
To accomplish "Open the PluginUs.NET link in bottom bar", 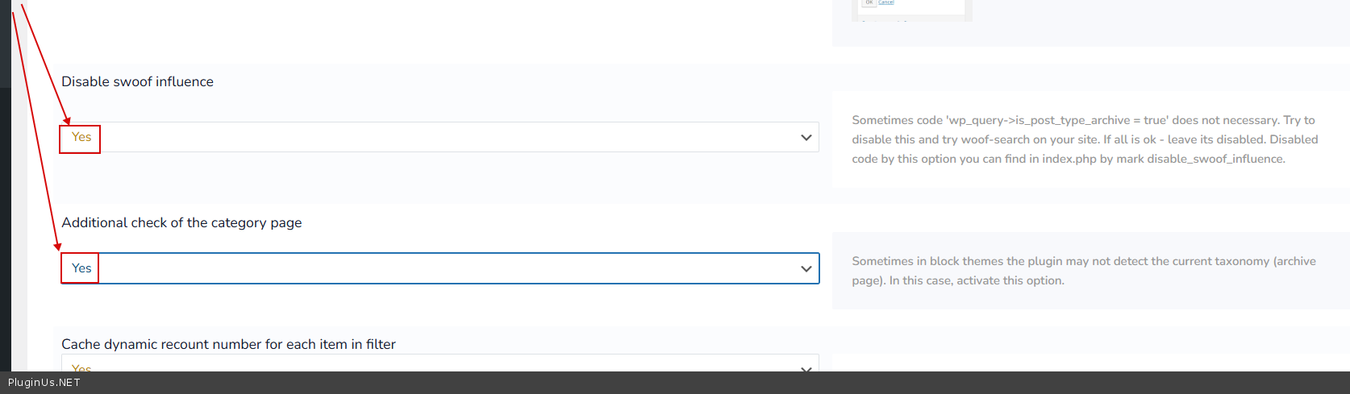I will coord(44,383).
